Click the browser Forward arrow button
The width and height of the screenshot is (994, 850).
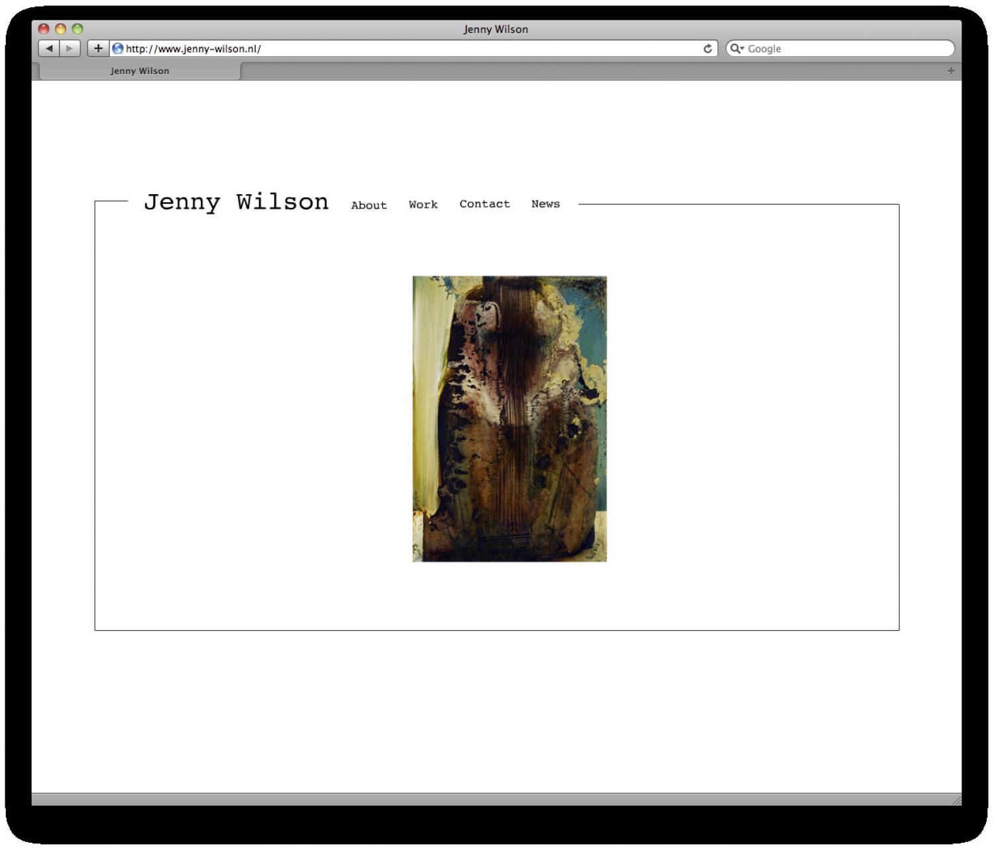pos(70,48)
